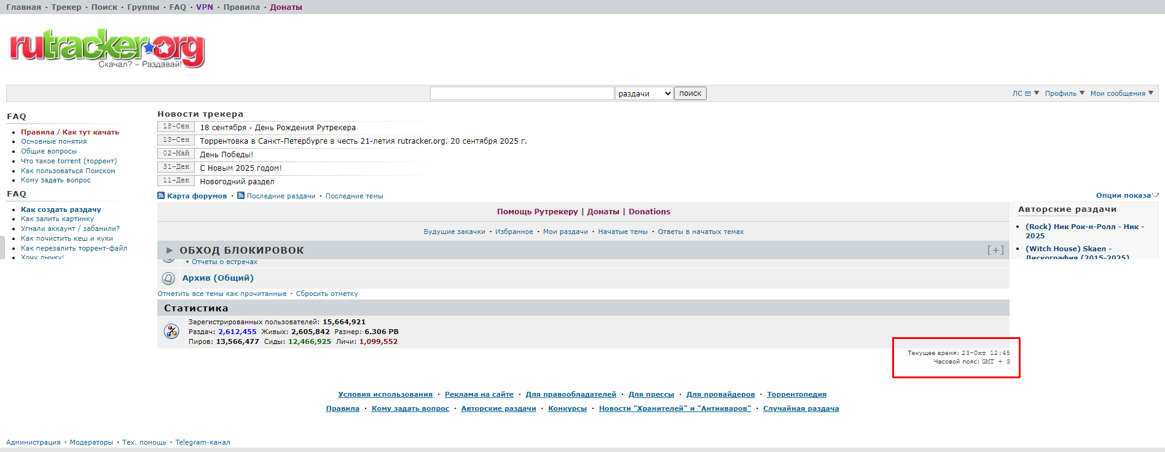
Task: Open sidebar link 'Как тут качать'
Action: point(90,132)
